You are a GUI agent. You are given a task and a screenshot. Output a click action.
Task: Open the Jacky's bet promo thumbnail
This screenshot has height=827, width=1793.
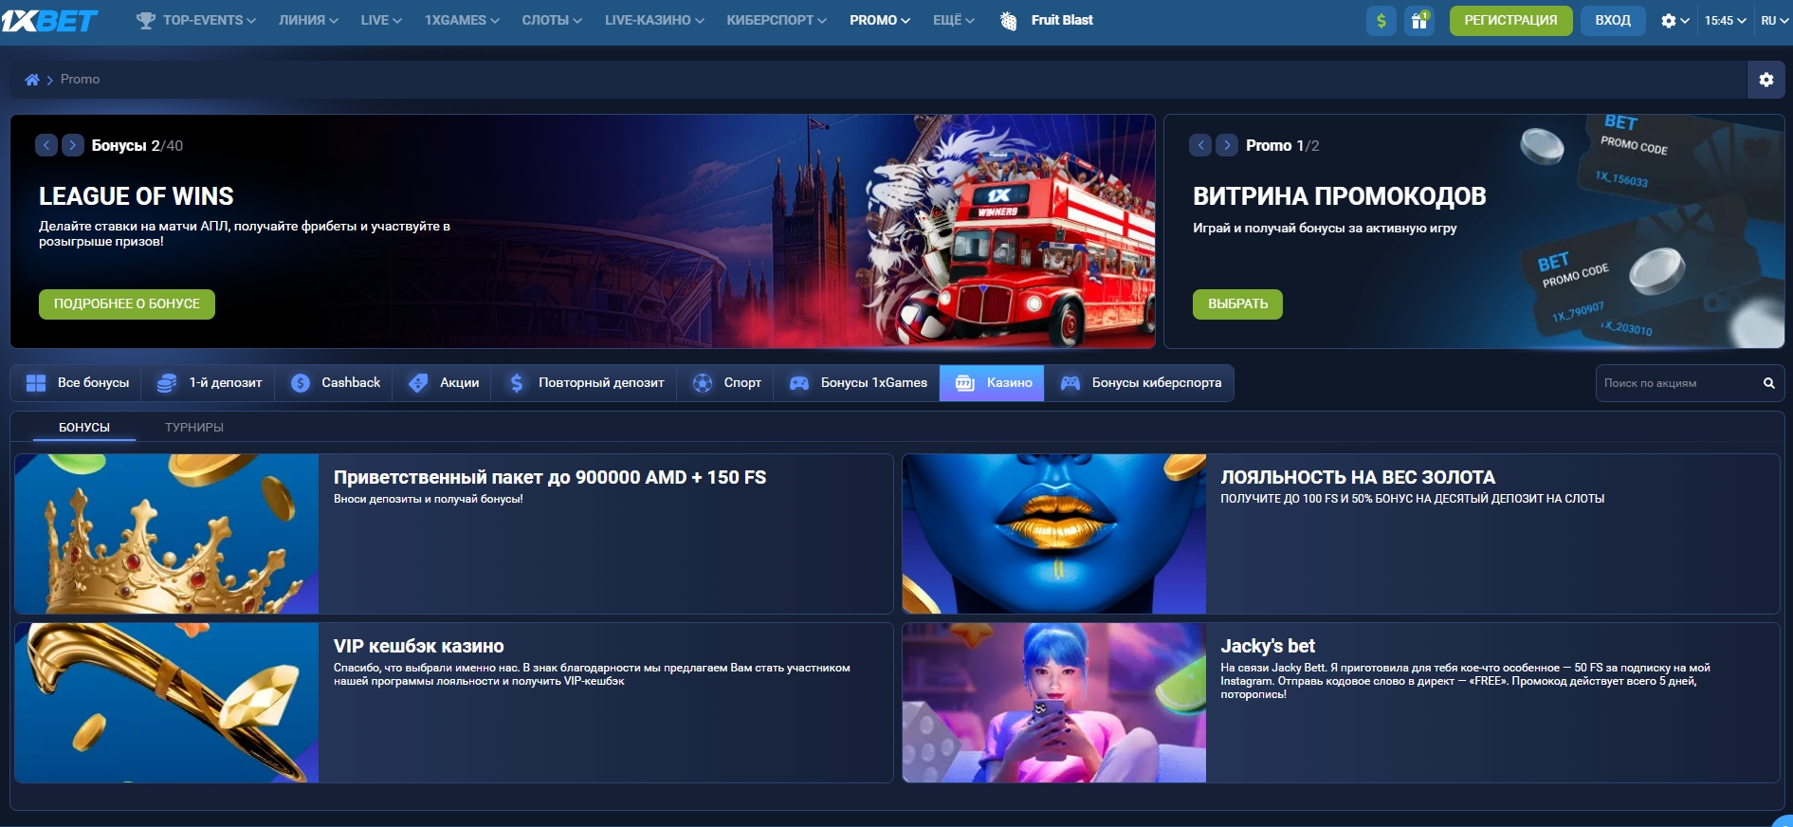[x=1053, y=703]
